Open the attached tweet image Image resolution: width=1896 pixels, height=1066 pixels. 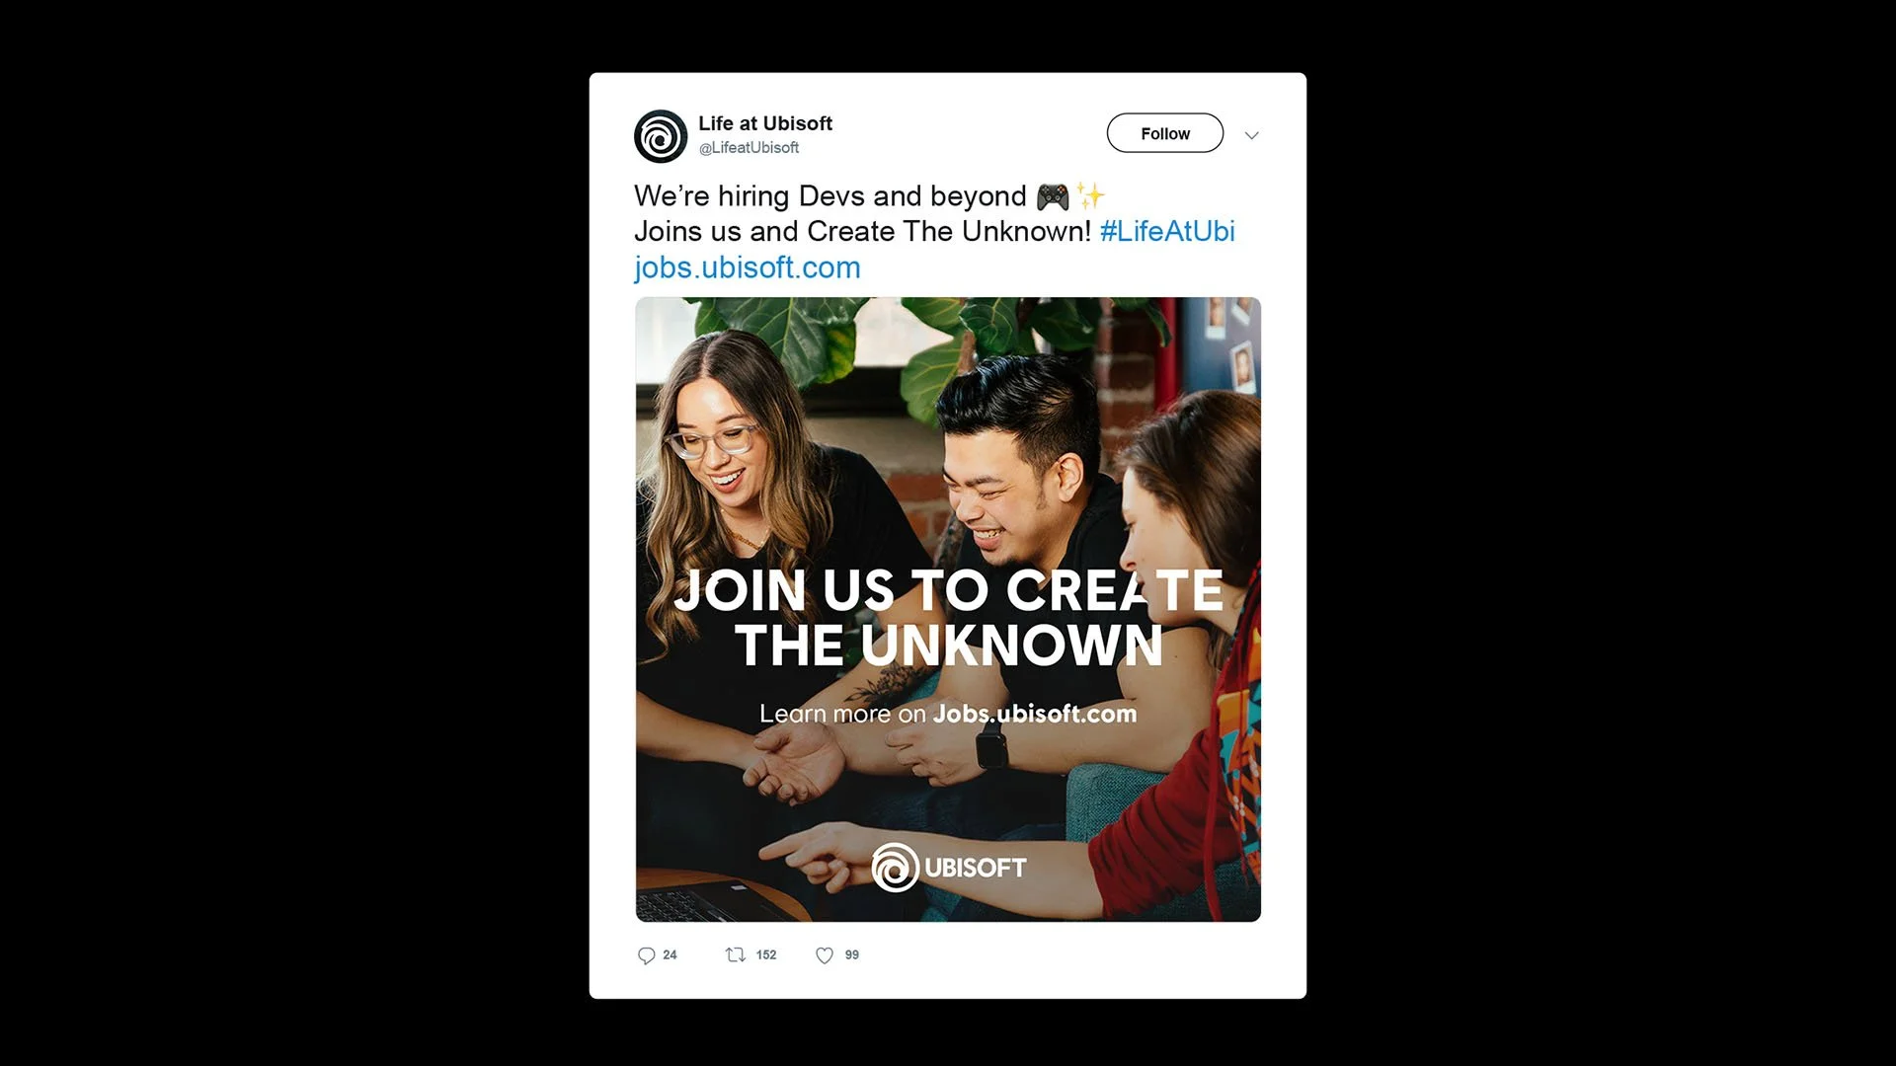tap(948, 609)
